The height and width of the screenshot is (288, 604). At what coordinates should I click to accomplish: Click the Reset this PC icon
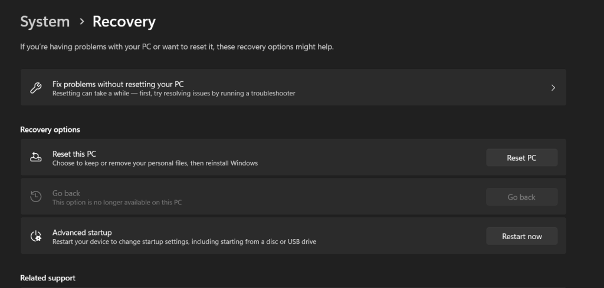35,157
